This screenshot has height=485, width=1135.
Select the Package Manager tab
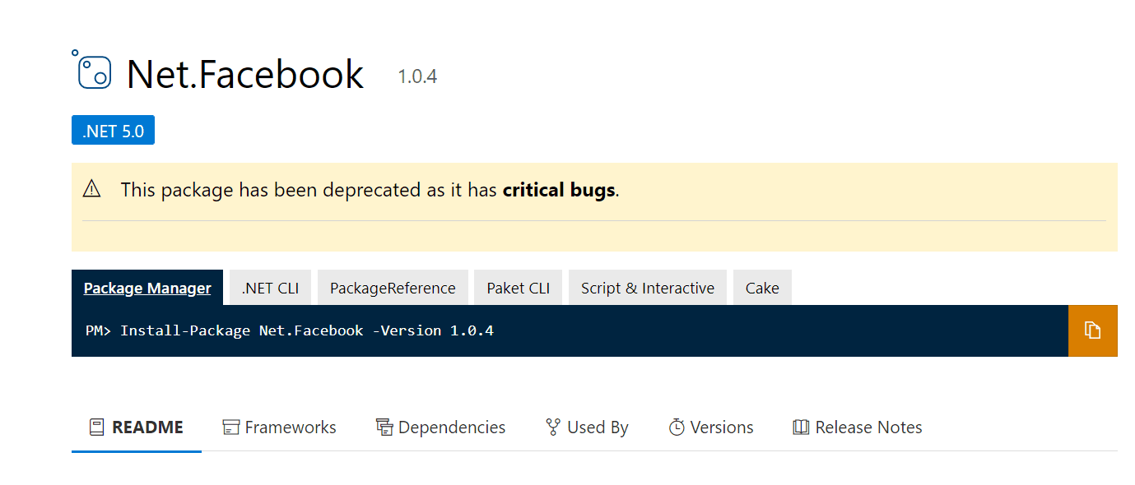[x=147, y=288]
